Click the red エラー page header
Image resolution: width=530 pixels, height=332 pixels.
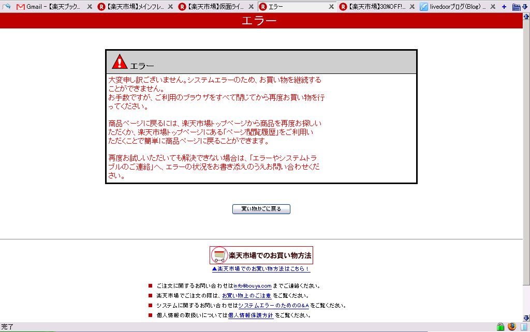[261, 21]
